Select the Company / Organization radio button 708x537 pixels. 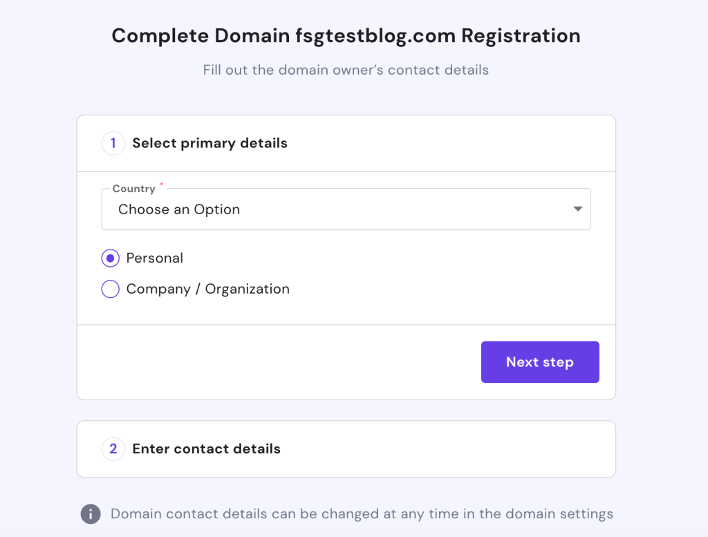pyautogui.click(x=111, y=289)
